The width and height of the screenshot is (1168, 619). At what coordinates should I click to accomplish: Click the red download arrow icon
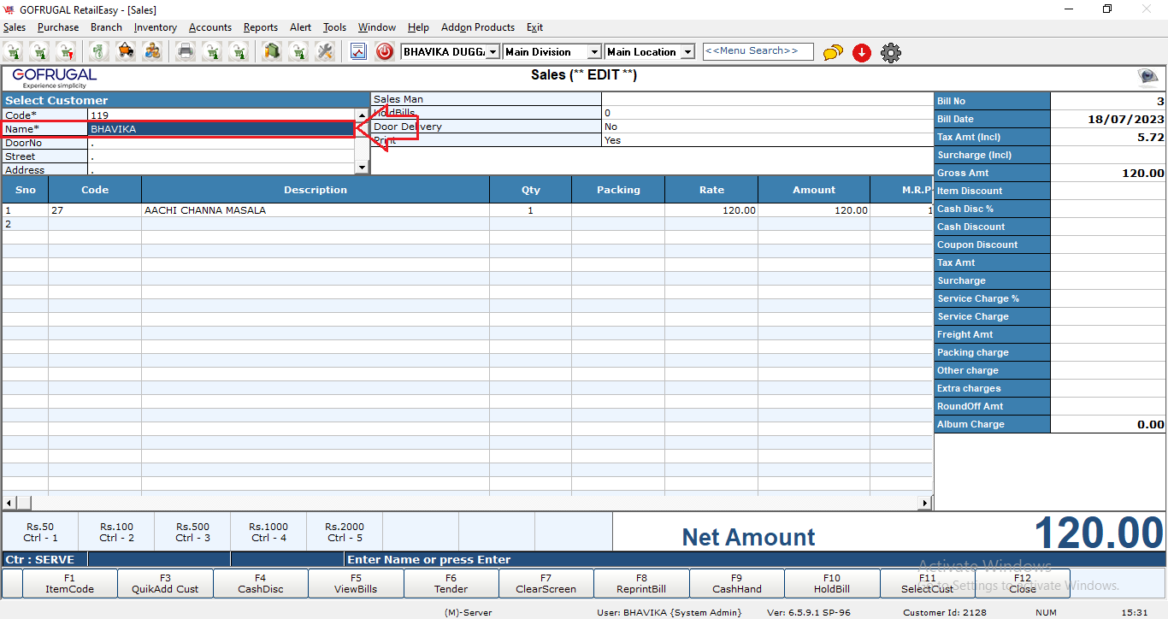862,53
